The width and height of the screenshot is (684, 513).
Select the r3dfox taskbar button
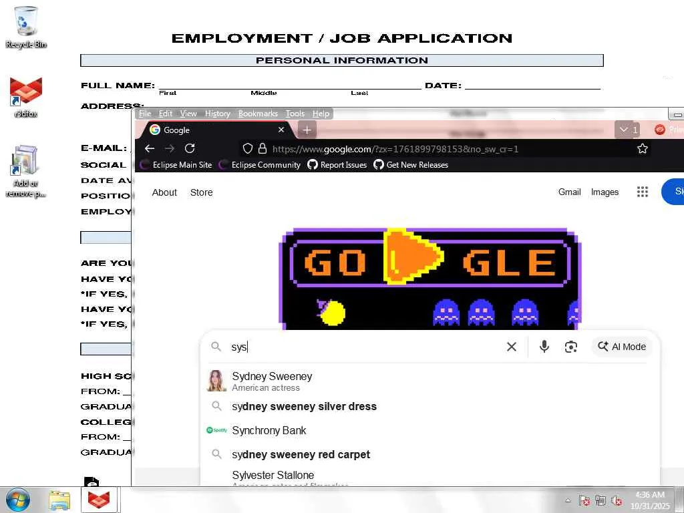(x=99, y=500)
